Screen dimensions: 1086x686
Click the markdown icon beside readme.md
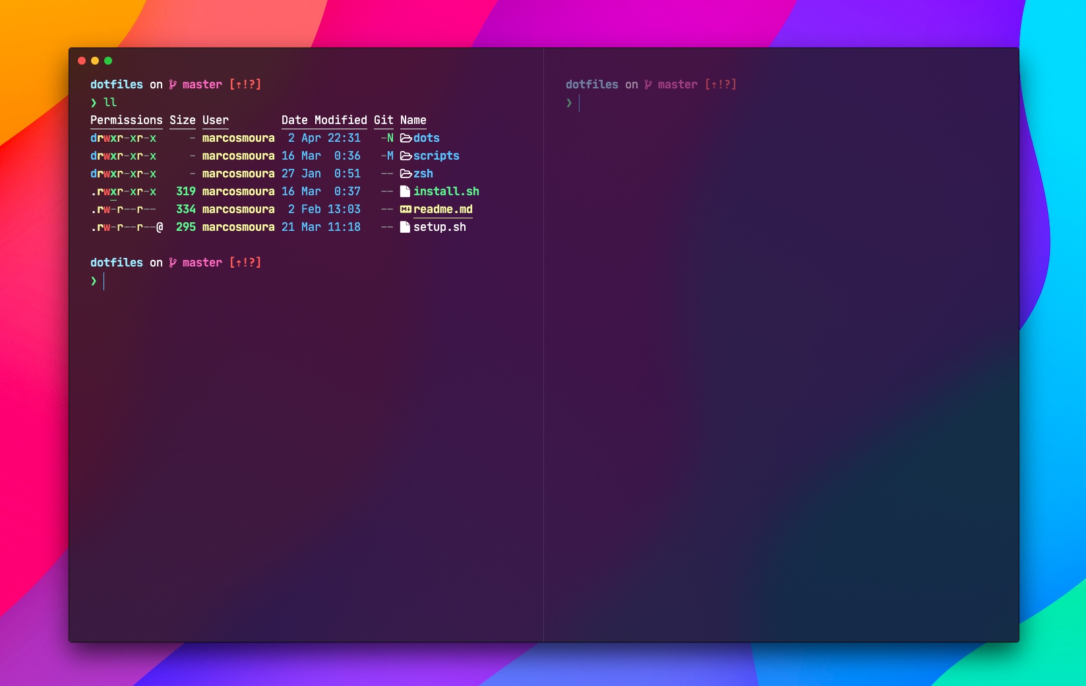coord(405,209)
